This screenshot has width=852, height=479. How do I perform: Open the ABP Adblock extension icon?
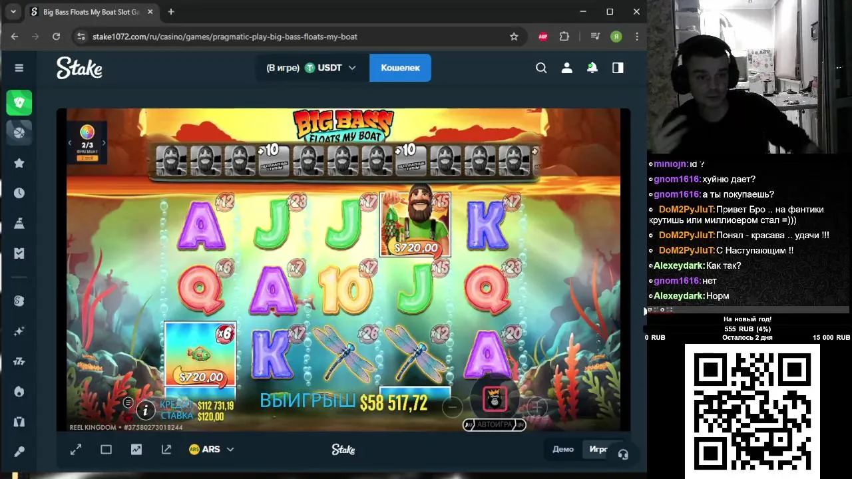click(543, 37)
